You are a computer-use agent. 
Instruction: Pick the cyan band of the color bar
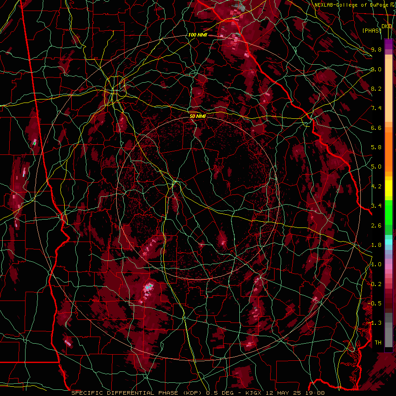pos(389,242)
